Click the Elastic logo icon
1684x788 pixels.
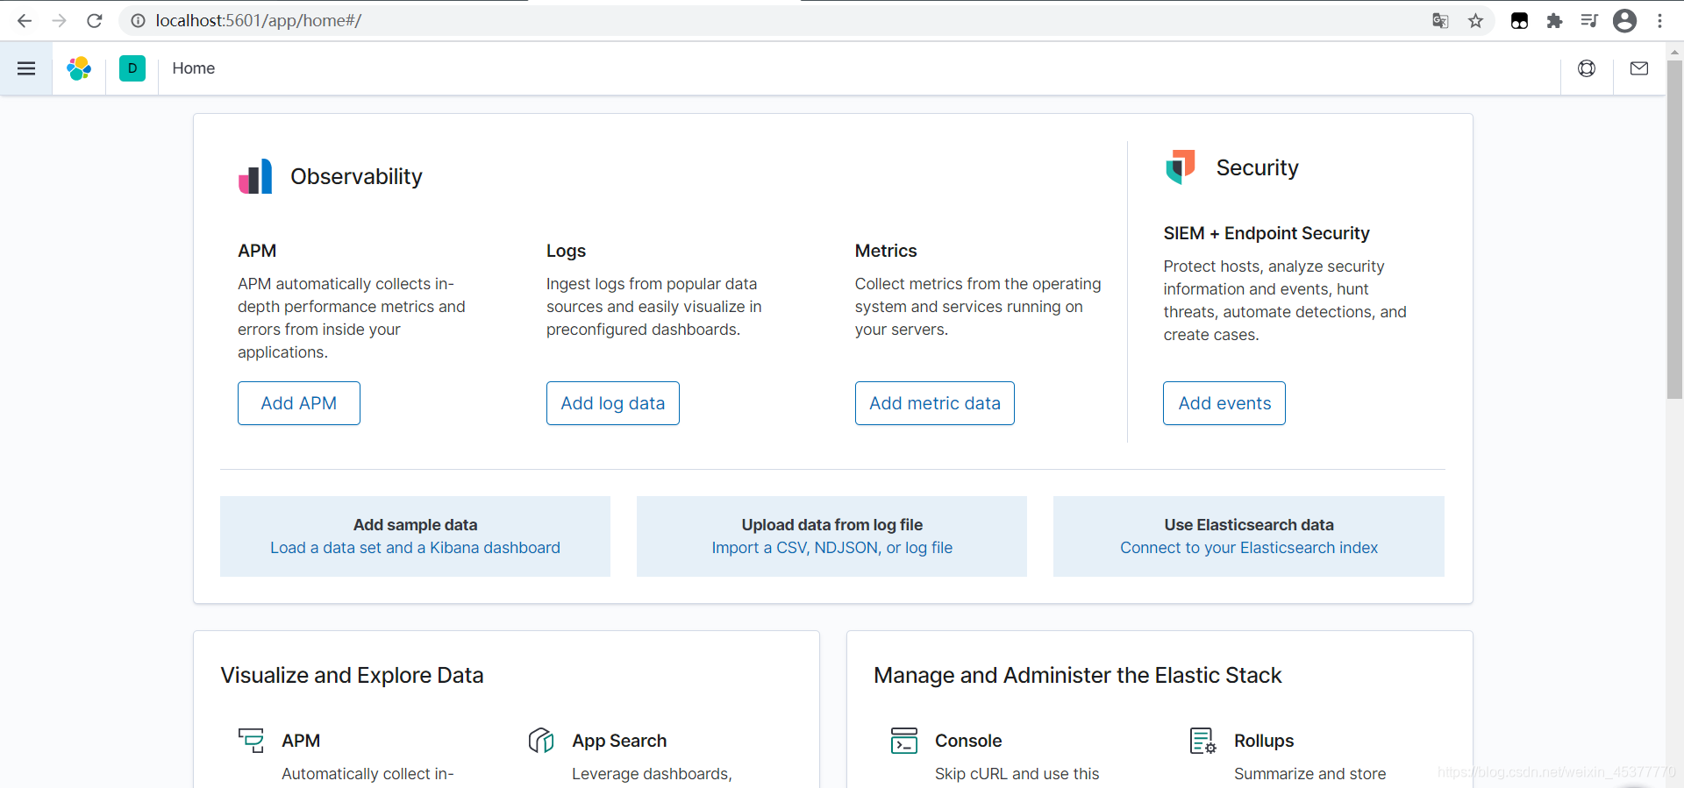pyautogui.click(x=79, y=68)
